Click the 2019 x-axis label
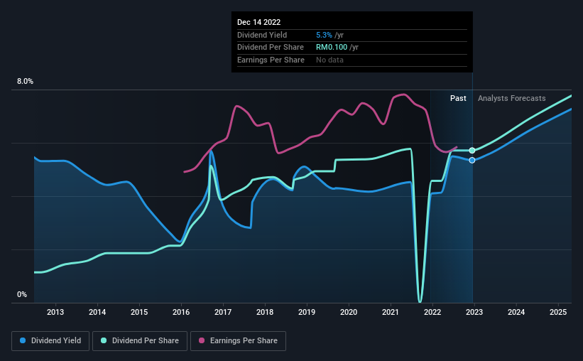 point(307,312)
